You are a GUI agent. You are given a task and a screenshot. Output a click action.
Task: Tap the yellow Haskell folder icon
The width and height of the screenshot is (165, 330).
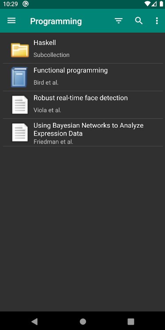point(20,50)
